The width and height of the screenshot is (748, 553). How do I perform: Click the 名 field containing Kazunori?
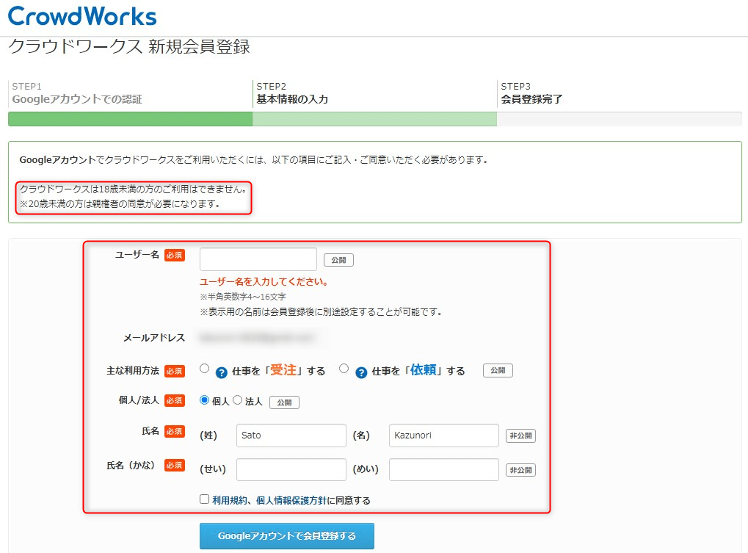click(443, 435)
